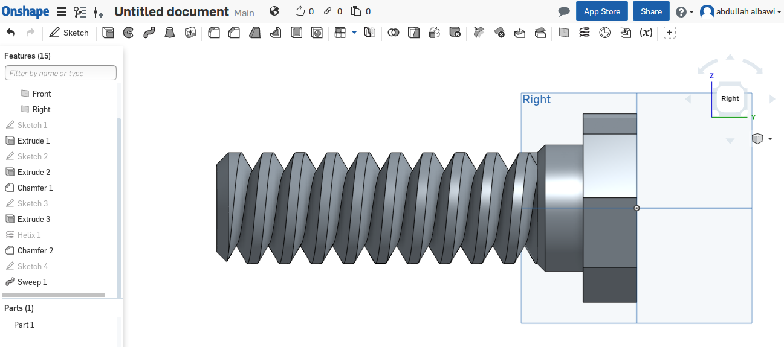This screenshot has width=784, height=347.
Task: Click the insert new element icon
Action: pos(99,11)
